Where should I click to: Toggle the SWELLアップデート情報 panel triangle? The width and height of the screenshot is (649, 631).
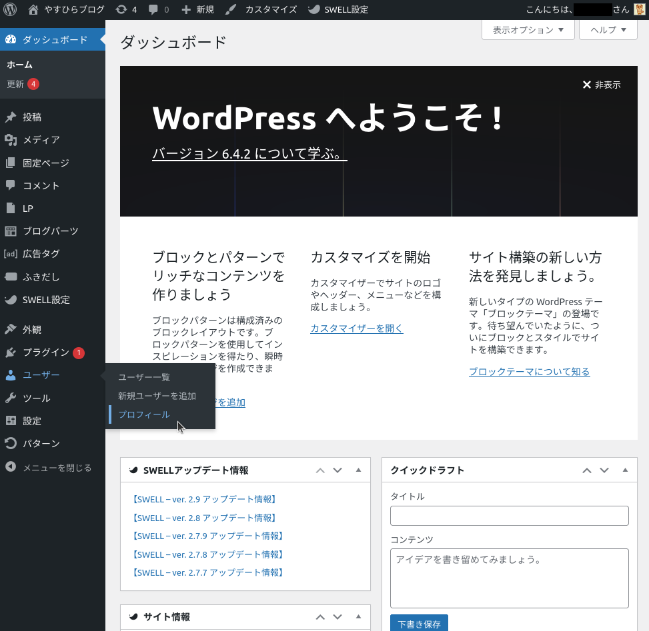point(358,470)
